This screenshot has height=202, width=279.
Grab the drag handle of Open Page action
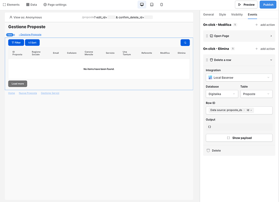[207, 36]
